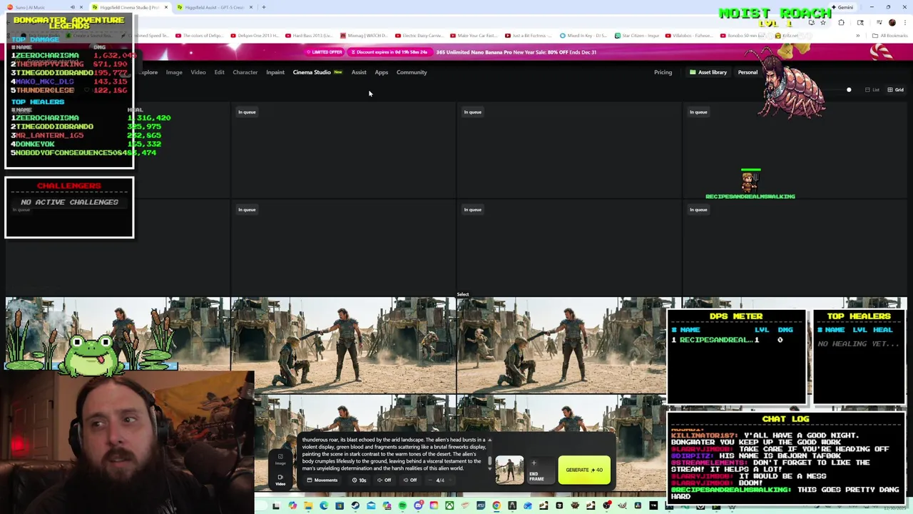Select Video mode in the prompt bar
Viewport: 913px width, 514px height.
click(x=280, y=480)
